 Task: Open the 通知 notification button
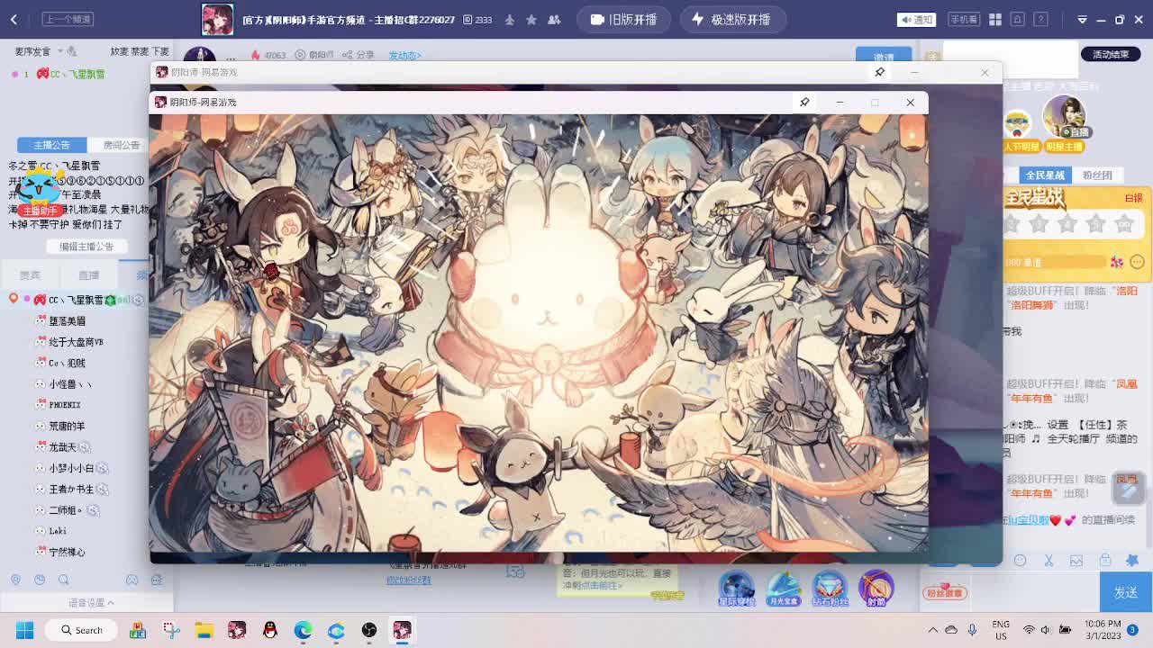(916, 19)
